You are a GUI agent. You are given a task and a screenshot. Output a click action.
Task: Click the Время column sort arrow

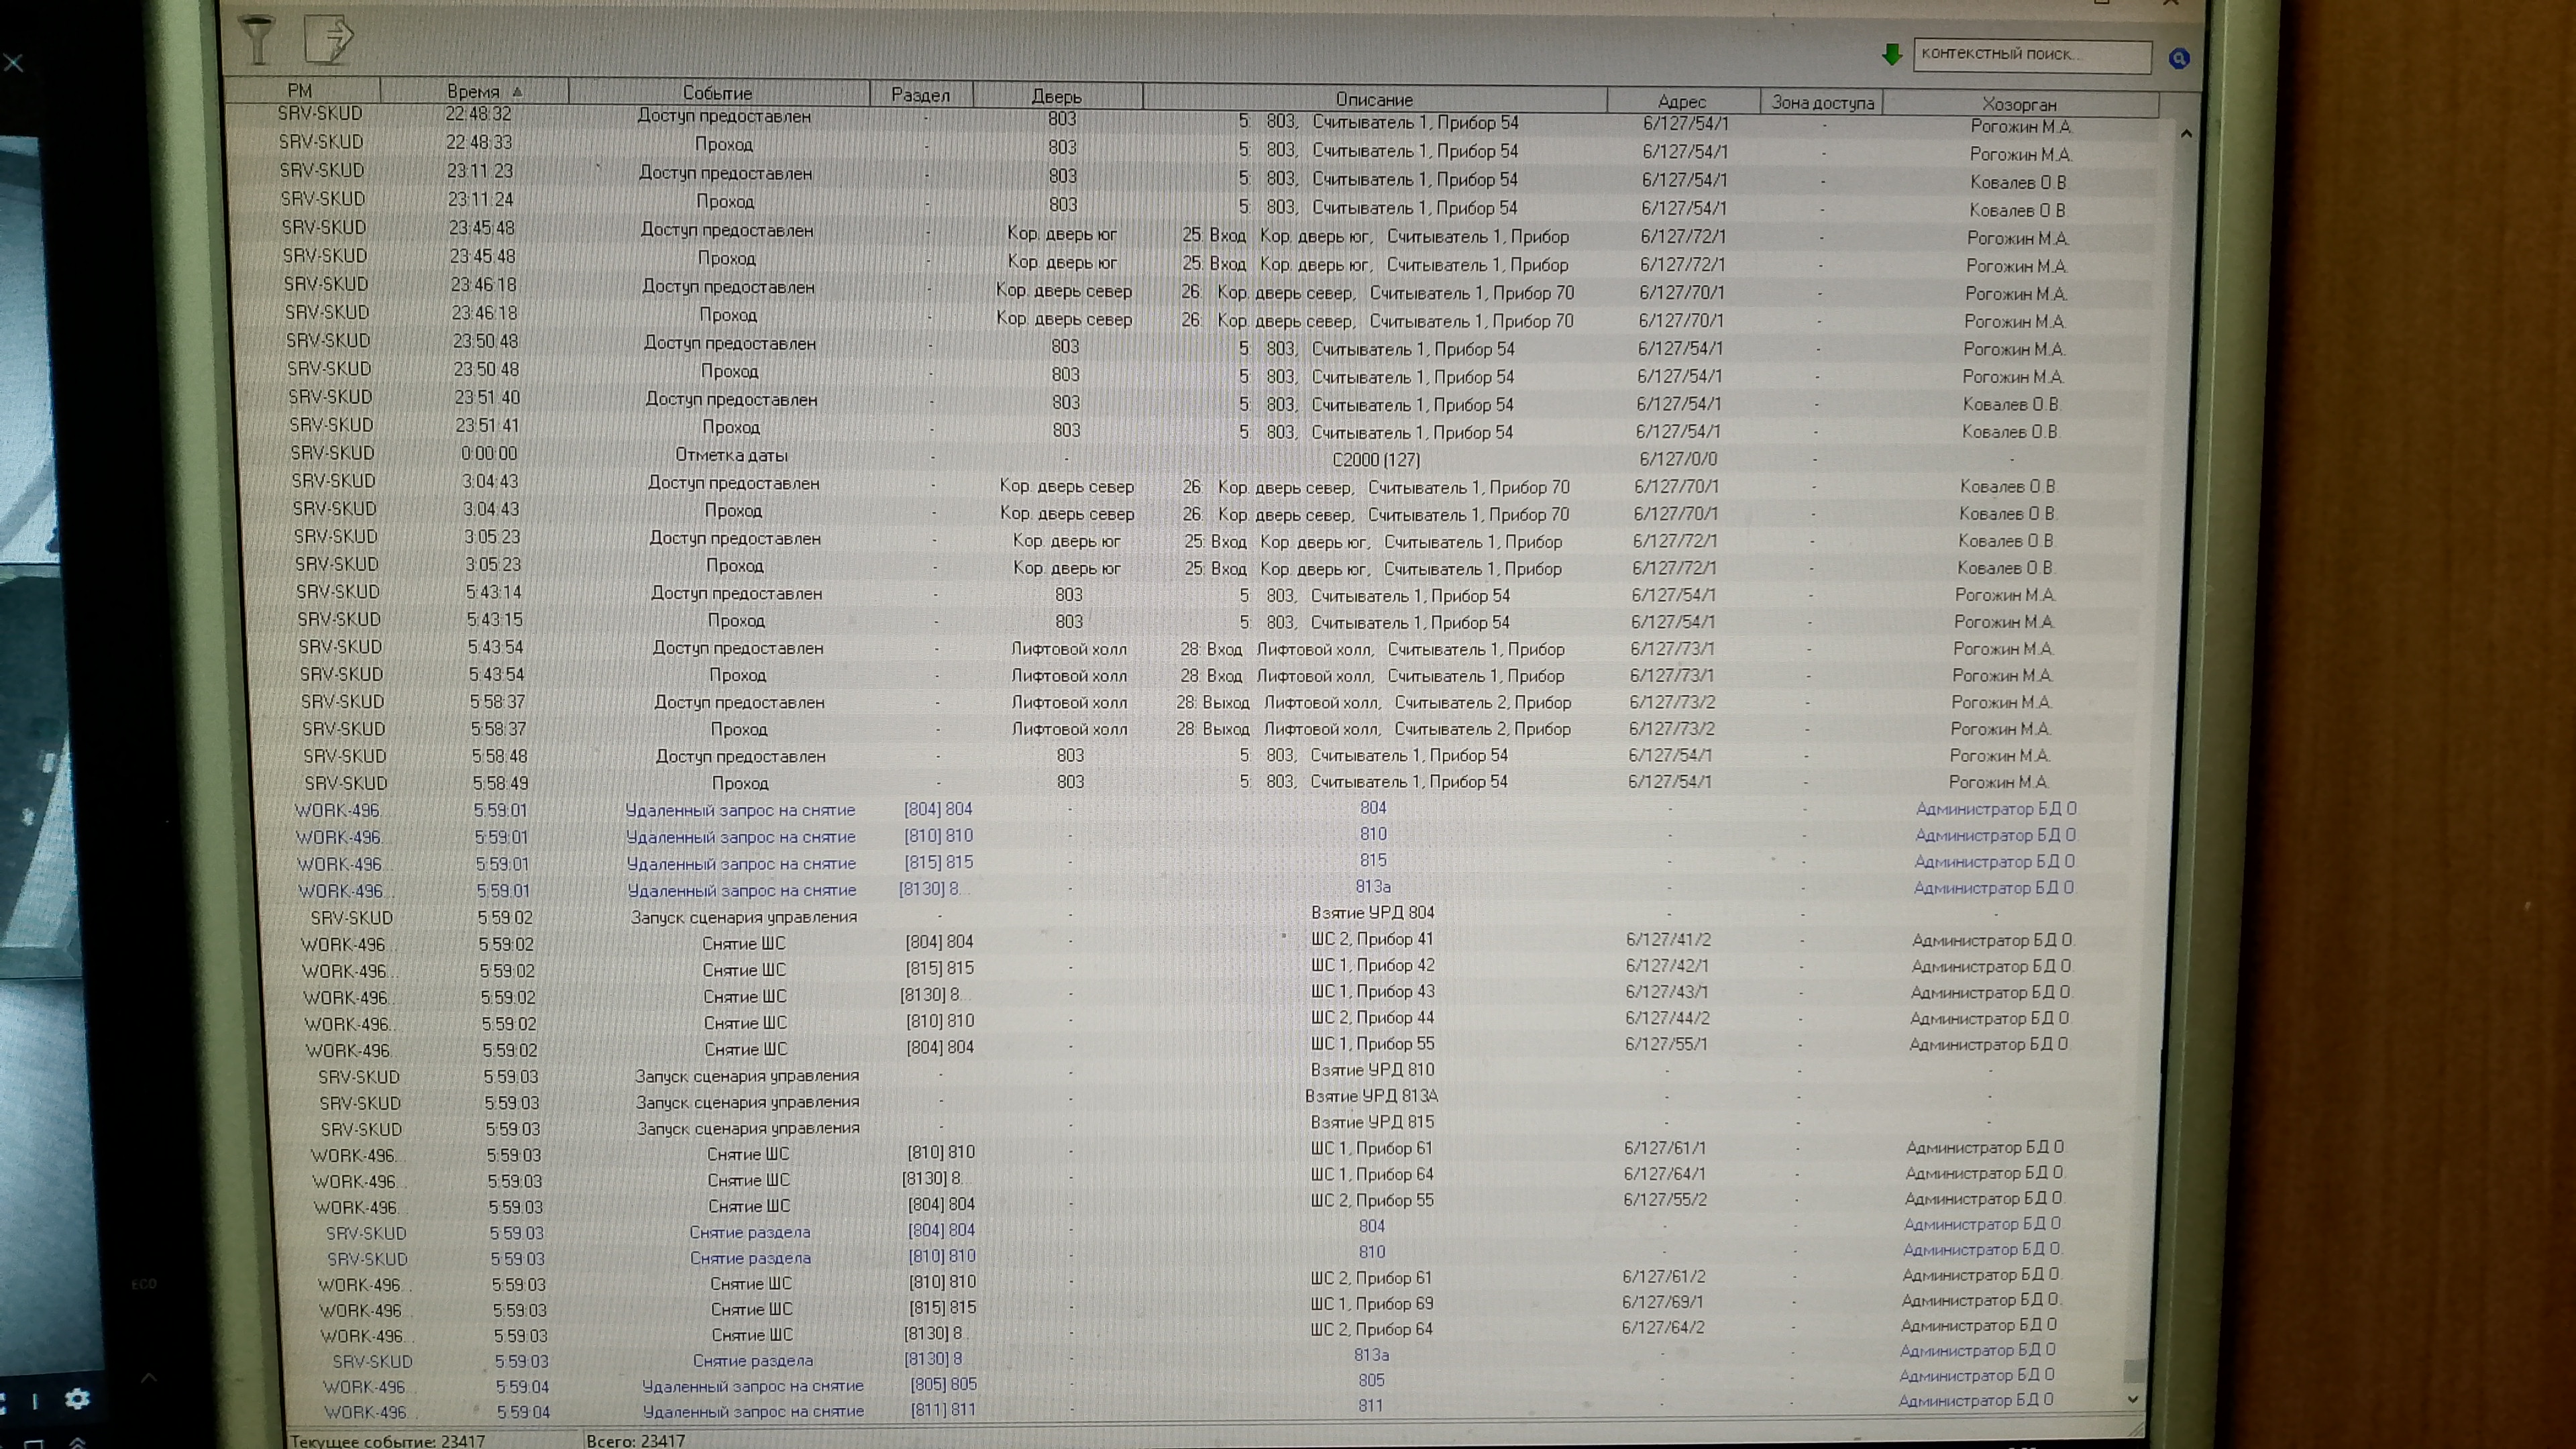[517, 92]
